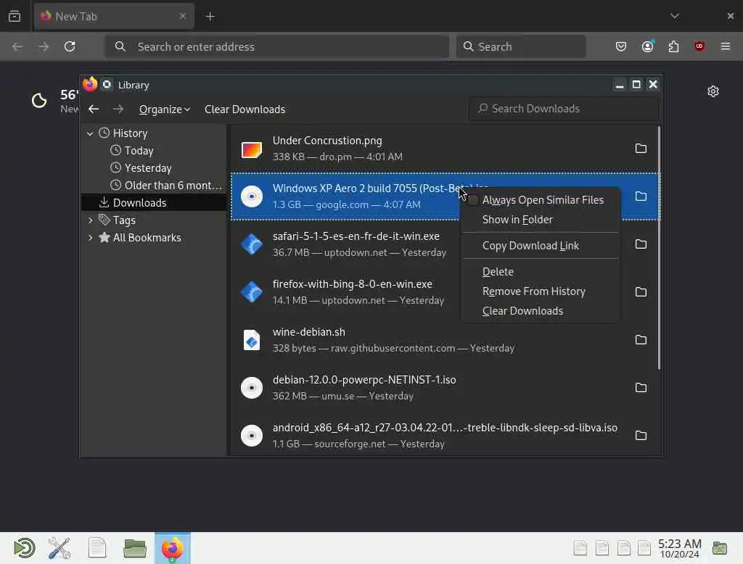Show debian-12.0.0-powerpc iso in folder
This screenshot has width=743, height=564.
pyautogui.click(x=641, y=388)
